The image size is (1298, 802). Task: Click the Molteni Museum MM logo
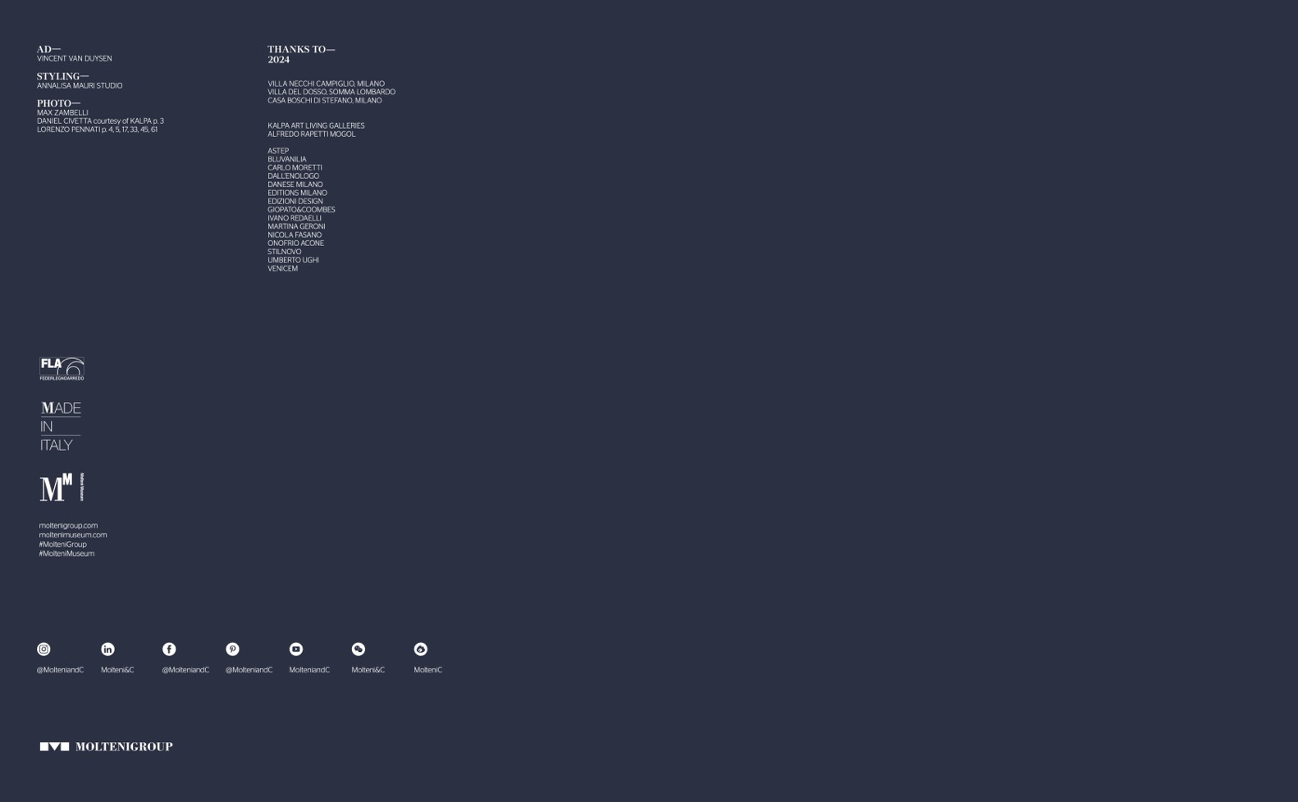point(62,487)
